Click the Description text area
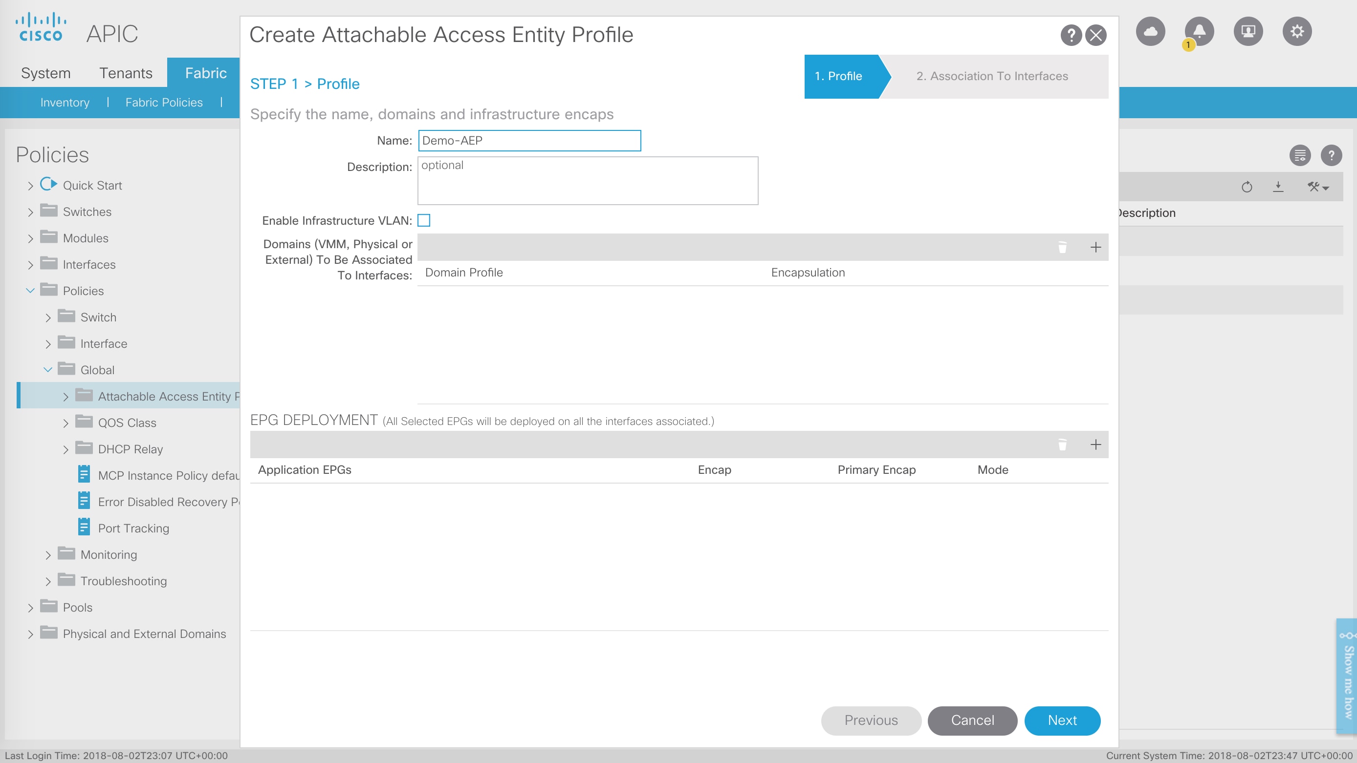 point(588,181)
